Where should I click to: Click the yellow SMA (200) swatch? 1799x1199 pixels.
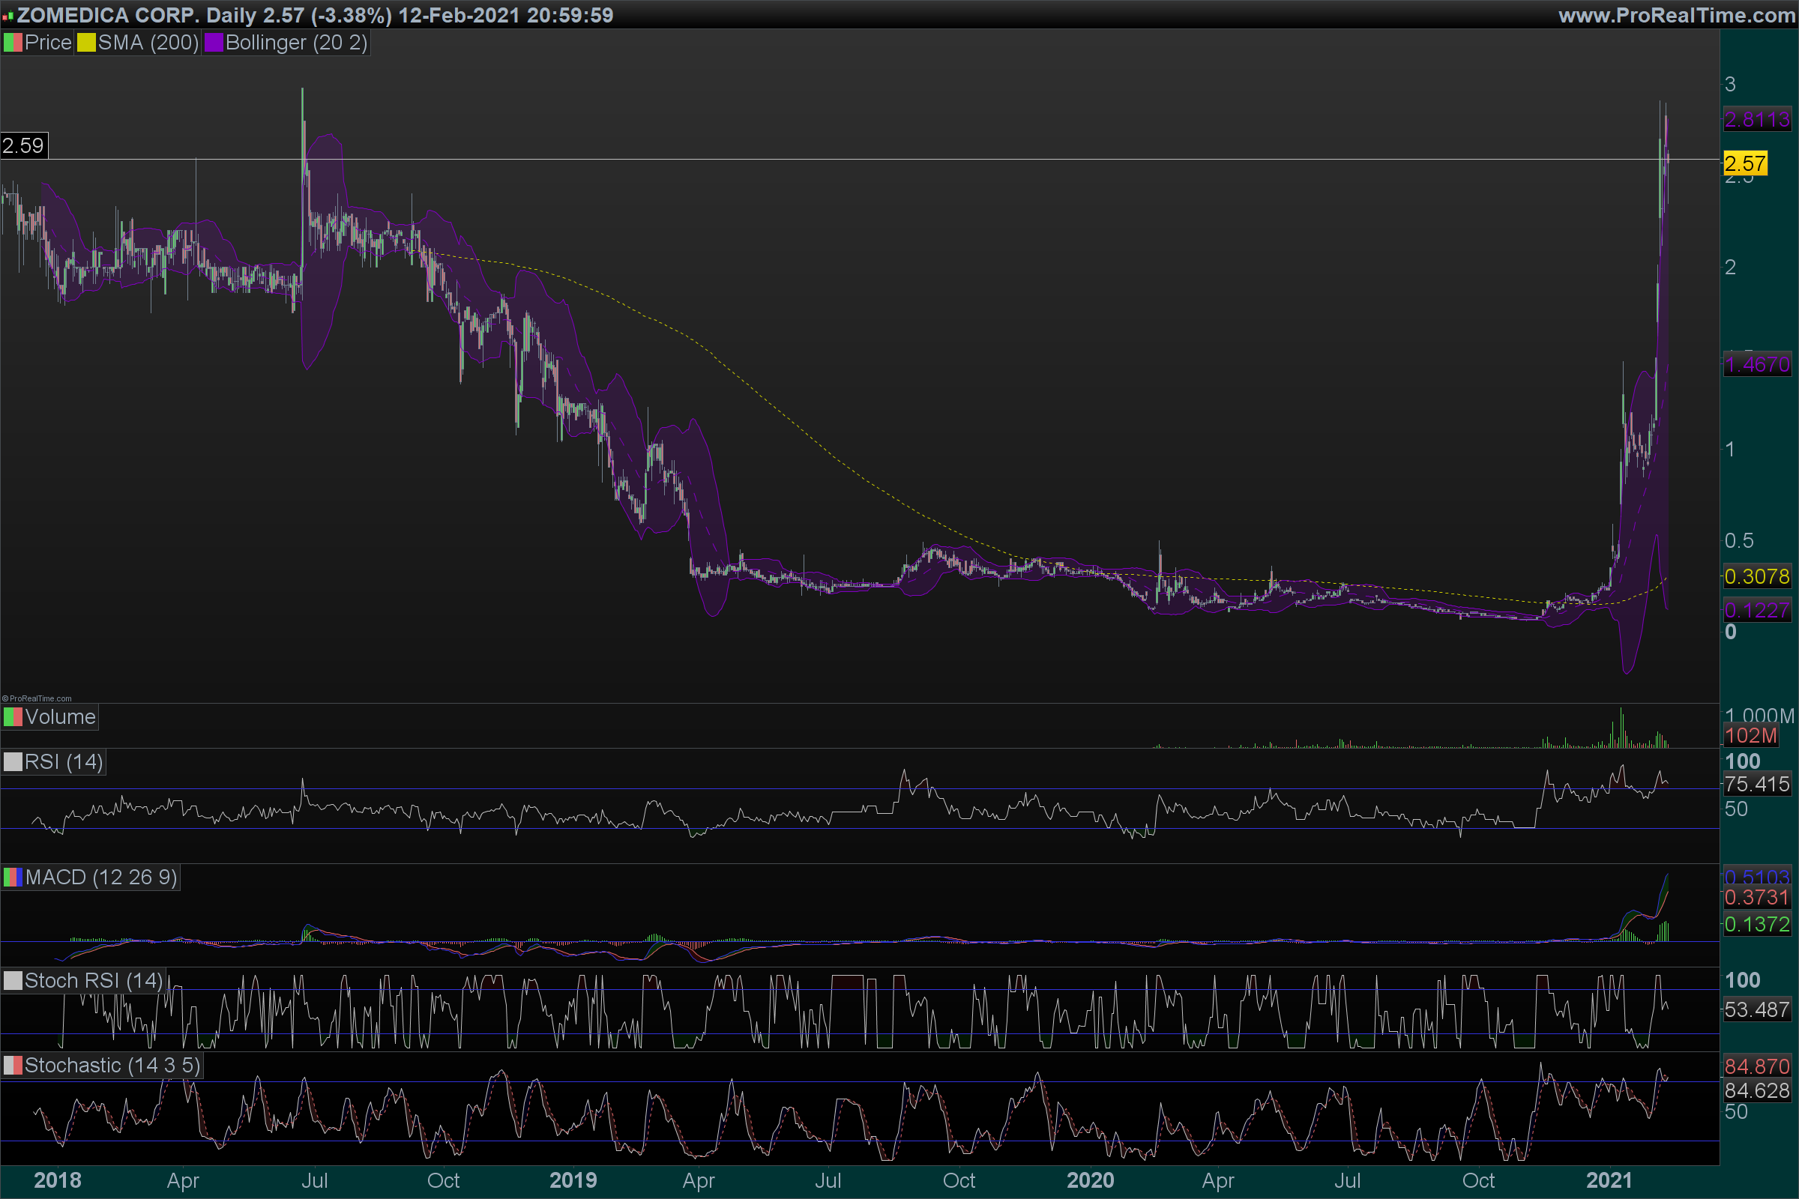point(86,43)
